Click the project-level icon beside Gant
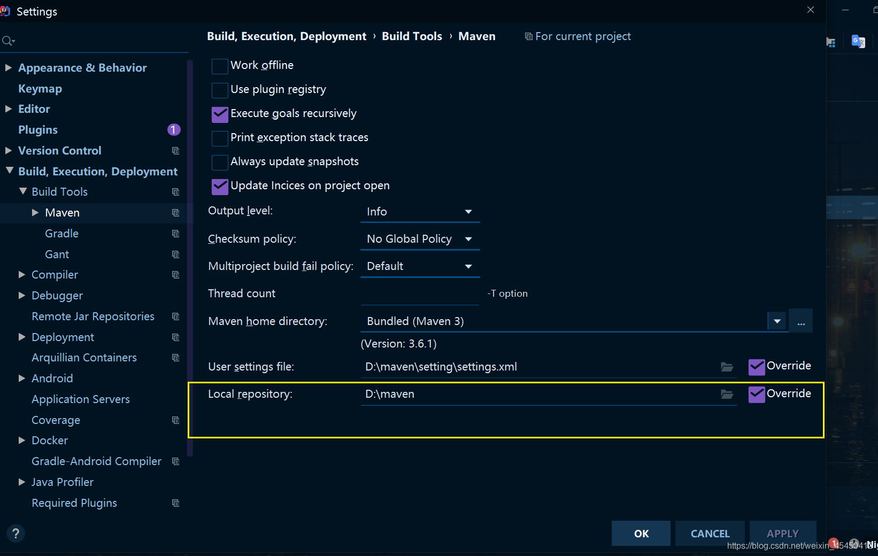Screen dimensions: 878x556 click(x=175, y=254)
